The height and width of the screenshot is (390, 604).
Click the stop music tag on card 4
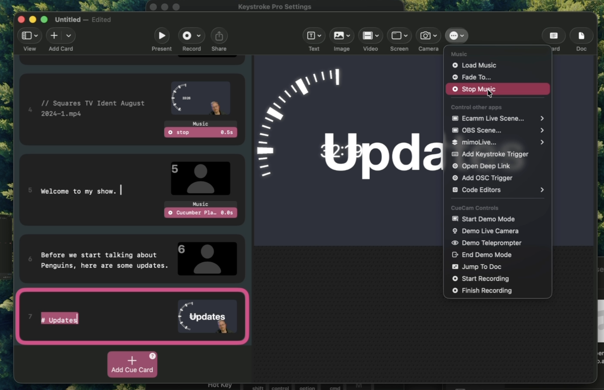pos(200,132)
